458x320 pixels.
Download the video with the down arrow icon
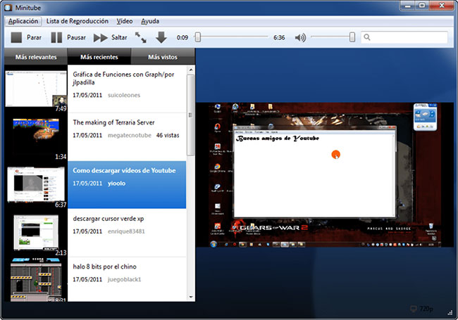click(x=161, y=37)
